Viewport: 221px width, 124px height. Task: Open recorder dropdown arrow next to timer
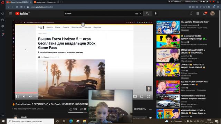tap(201, 2)
